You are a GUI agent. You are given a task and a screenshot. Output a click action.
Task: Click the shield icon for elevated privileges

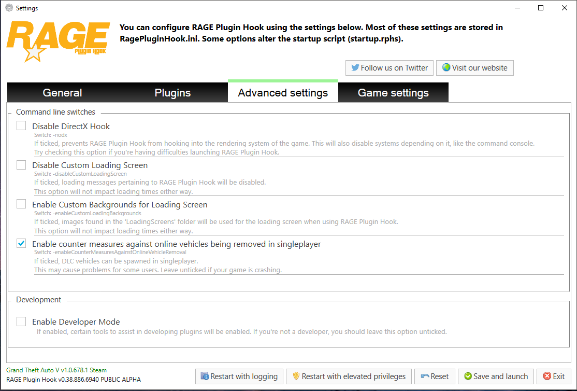click(296, 376)
